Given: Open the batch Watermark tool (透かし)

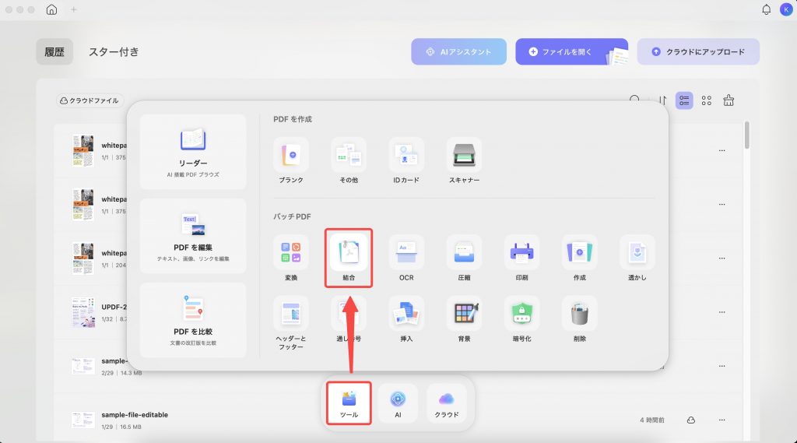Looking at the screenshot, I should click(637, 252).
